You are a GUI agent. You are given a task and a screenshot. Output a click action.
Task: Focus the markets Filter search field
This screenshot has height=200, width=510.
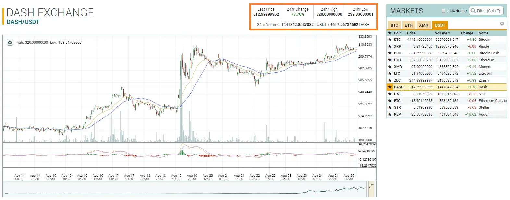[486, 11]
